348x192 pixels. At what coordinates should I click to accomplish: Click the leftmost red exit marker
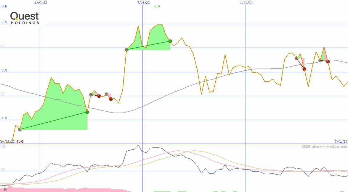tap(99, 96)
